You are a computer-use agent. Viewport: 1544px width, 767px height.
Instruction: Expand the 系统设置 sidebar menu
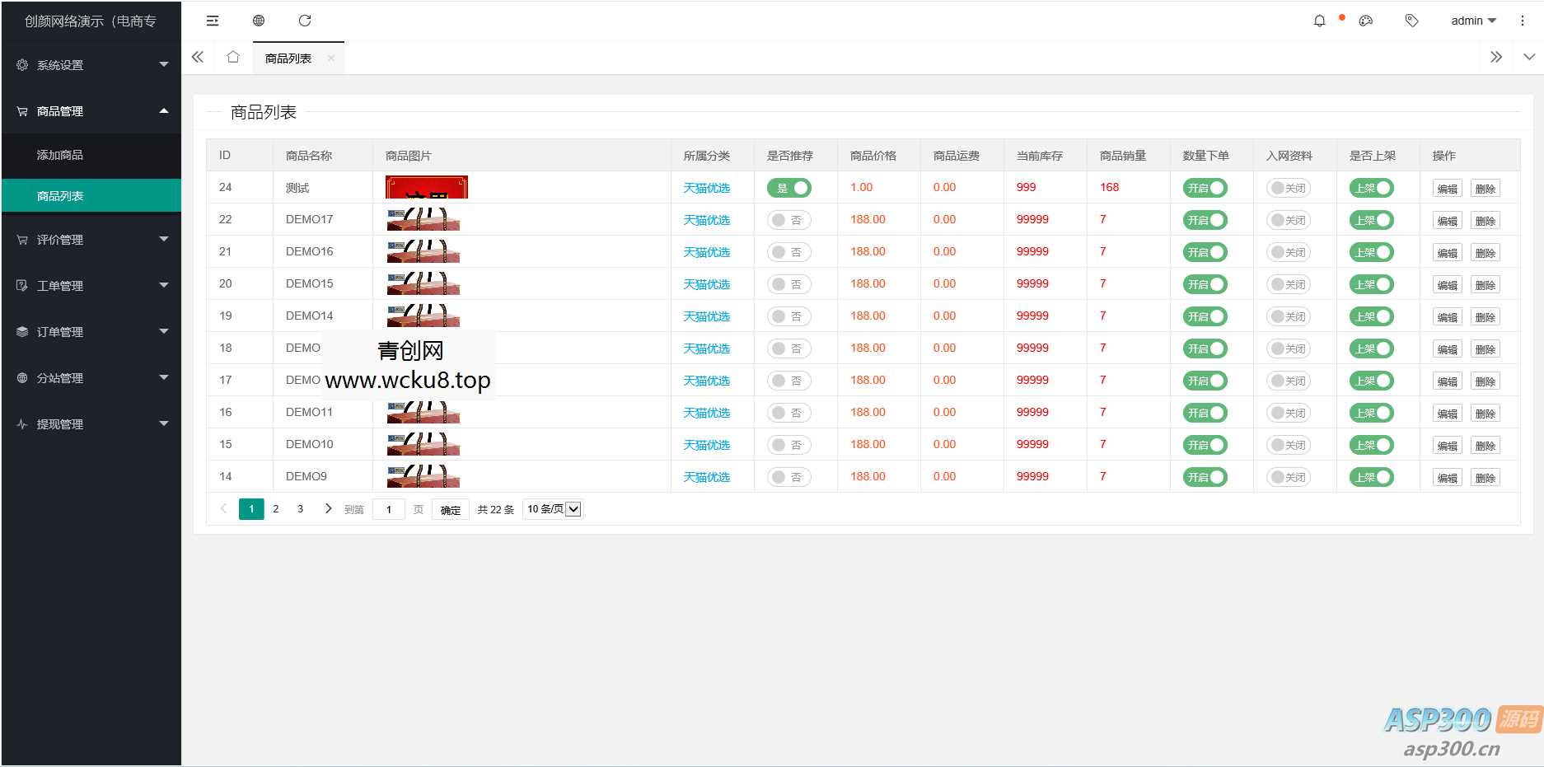pos(91,65)
